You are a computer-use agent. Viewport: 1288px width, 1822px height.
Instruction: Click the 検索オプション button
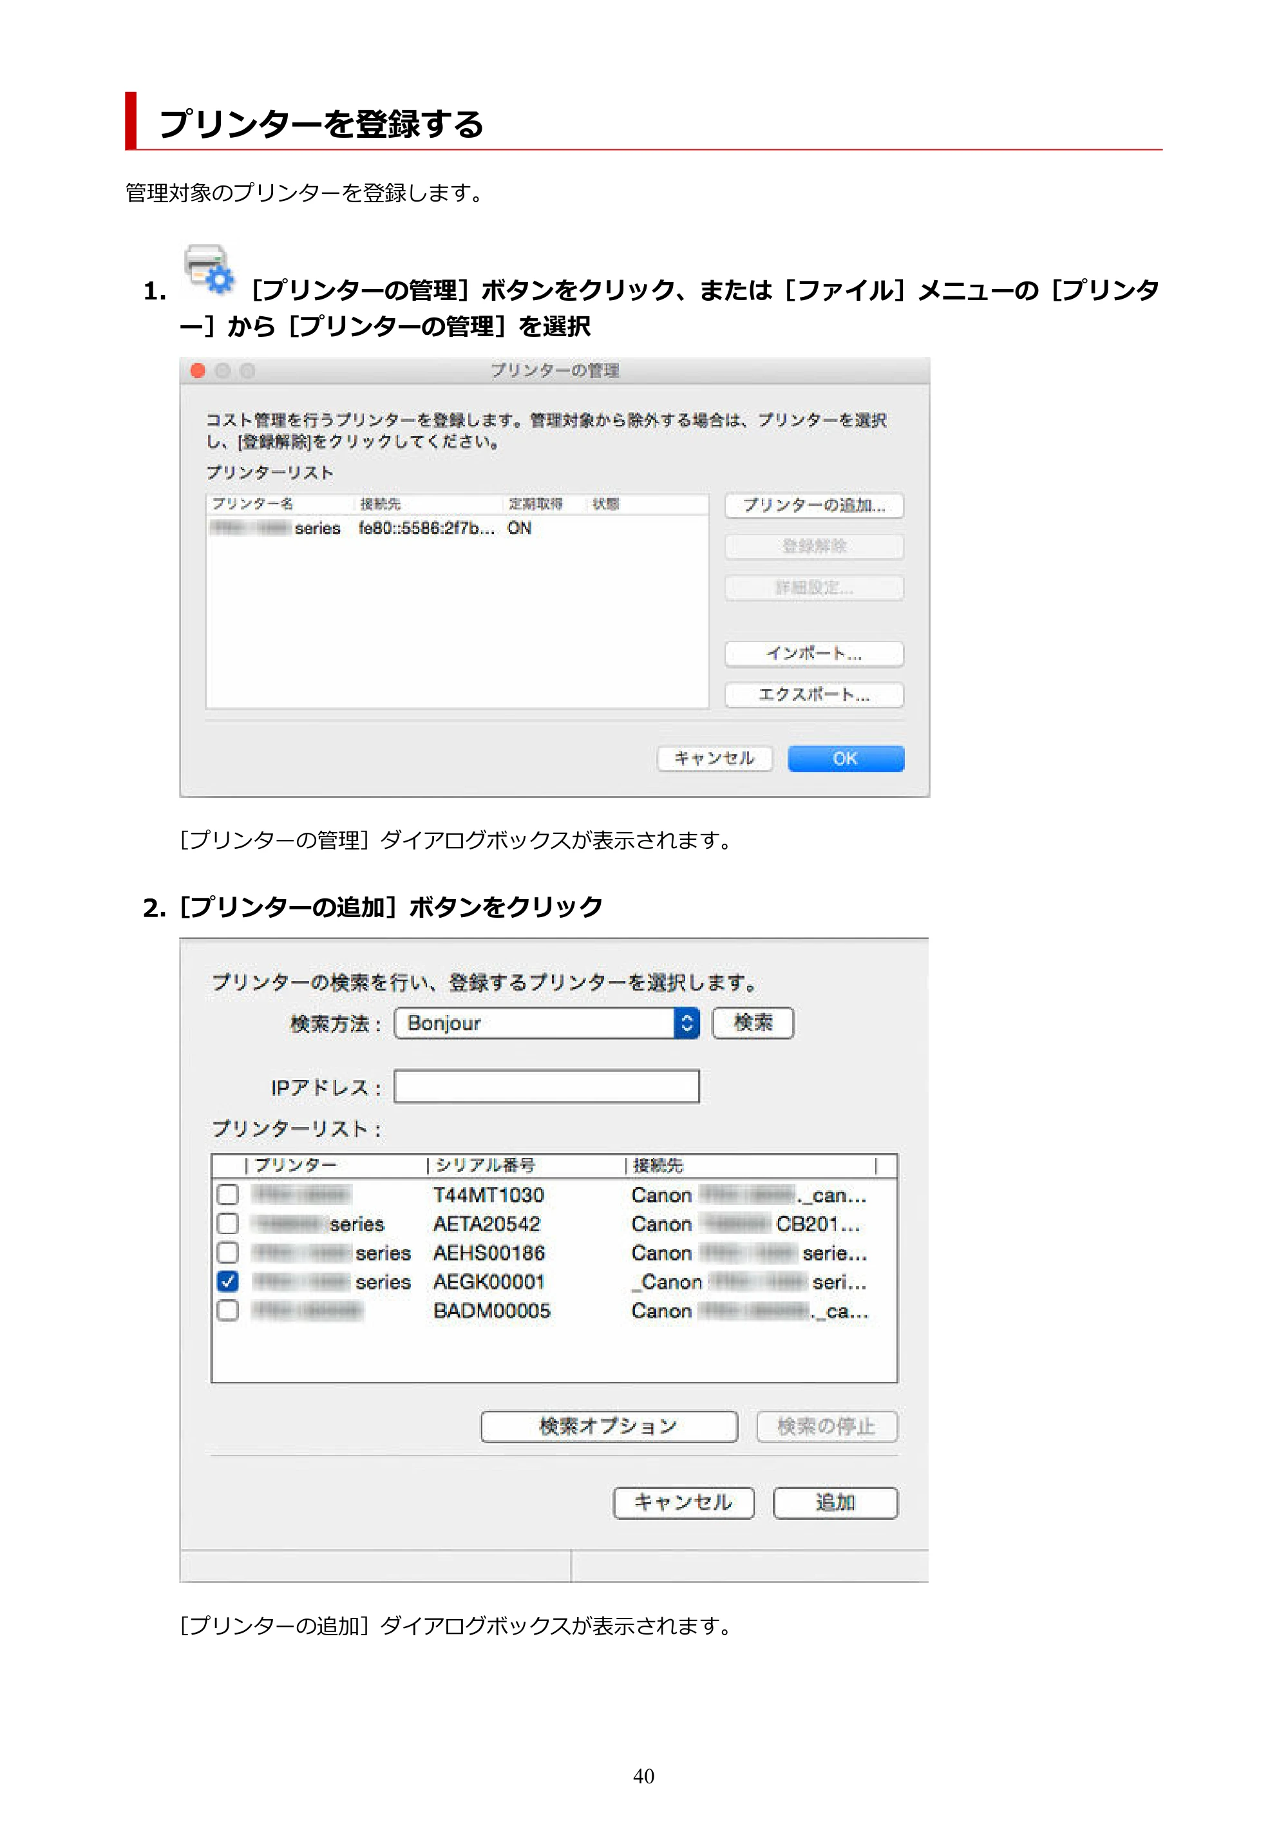[609, 1427]
